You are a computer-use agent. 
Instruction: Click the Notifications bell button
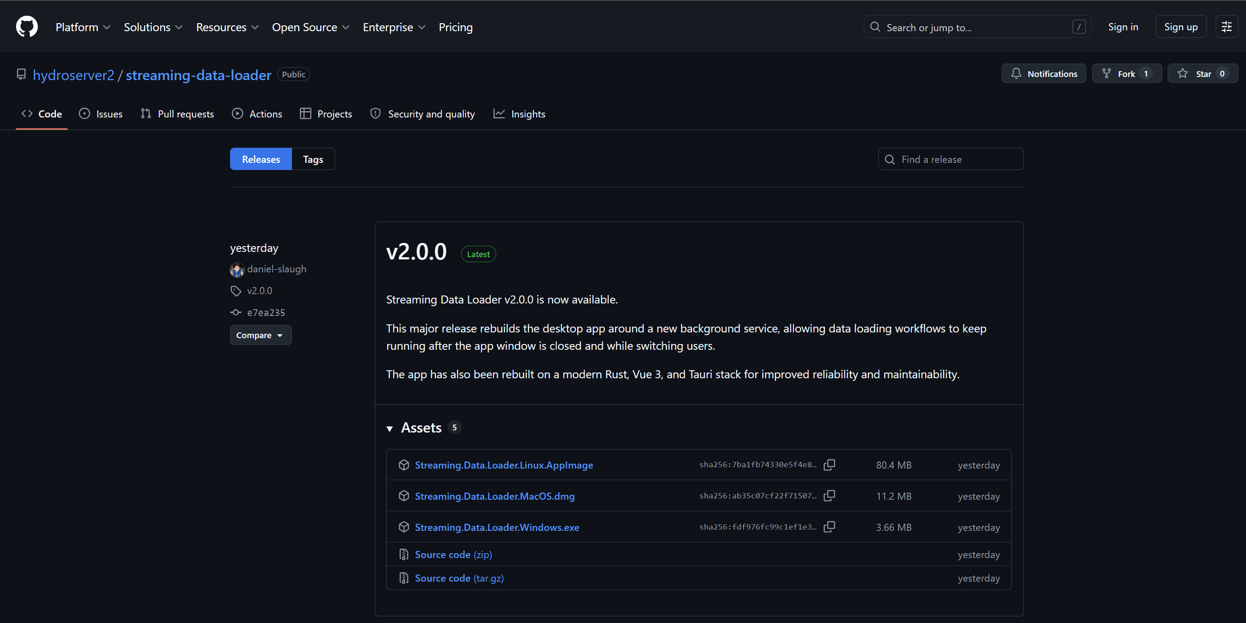(1044, 73)
